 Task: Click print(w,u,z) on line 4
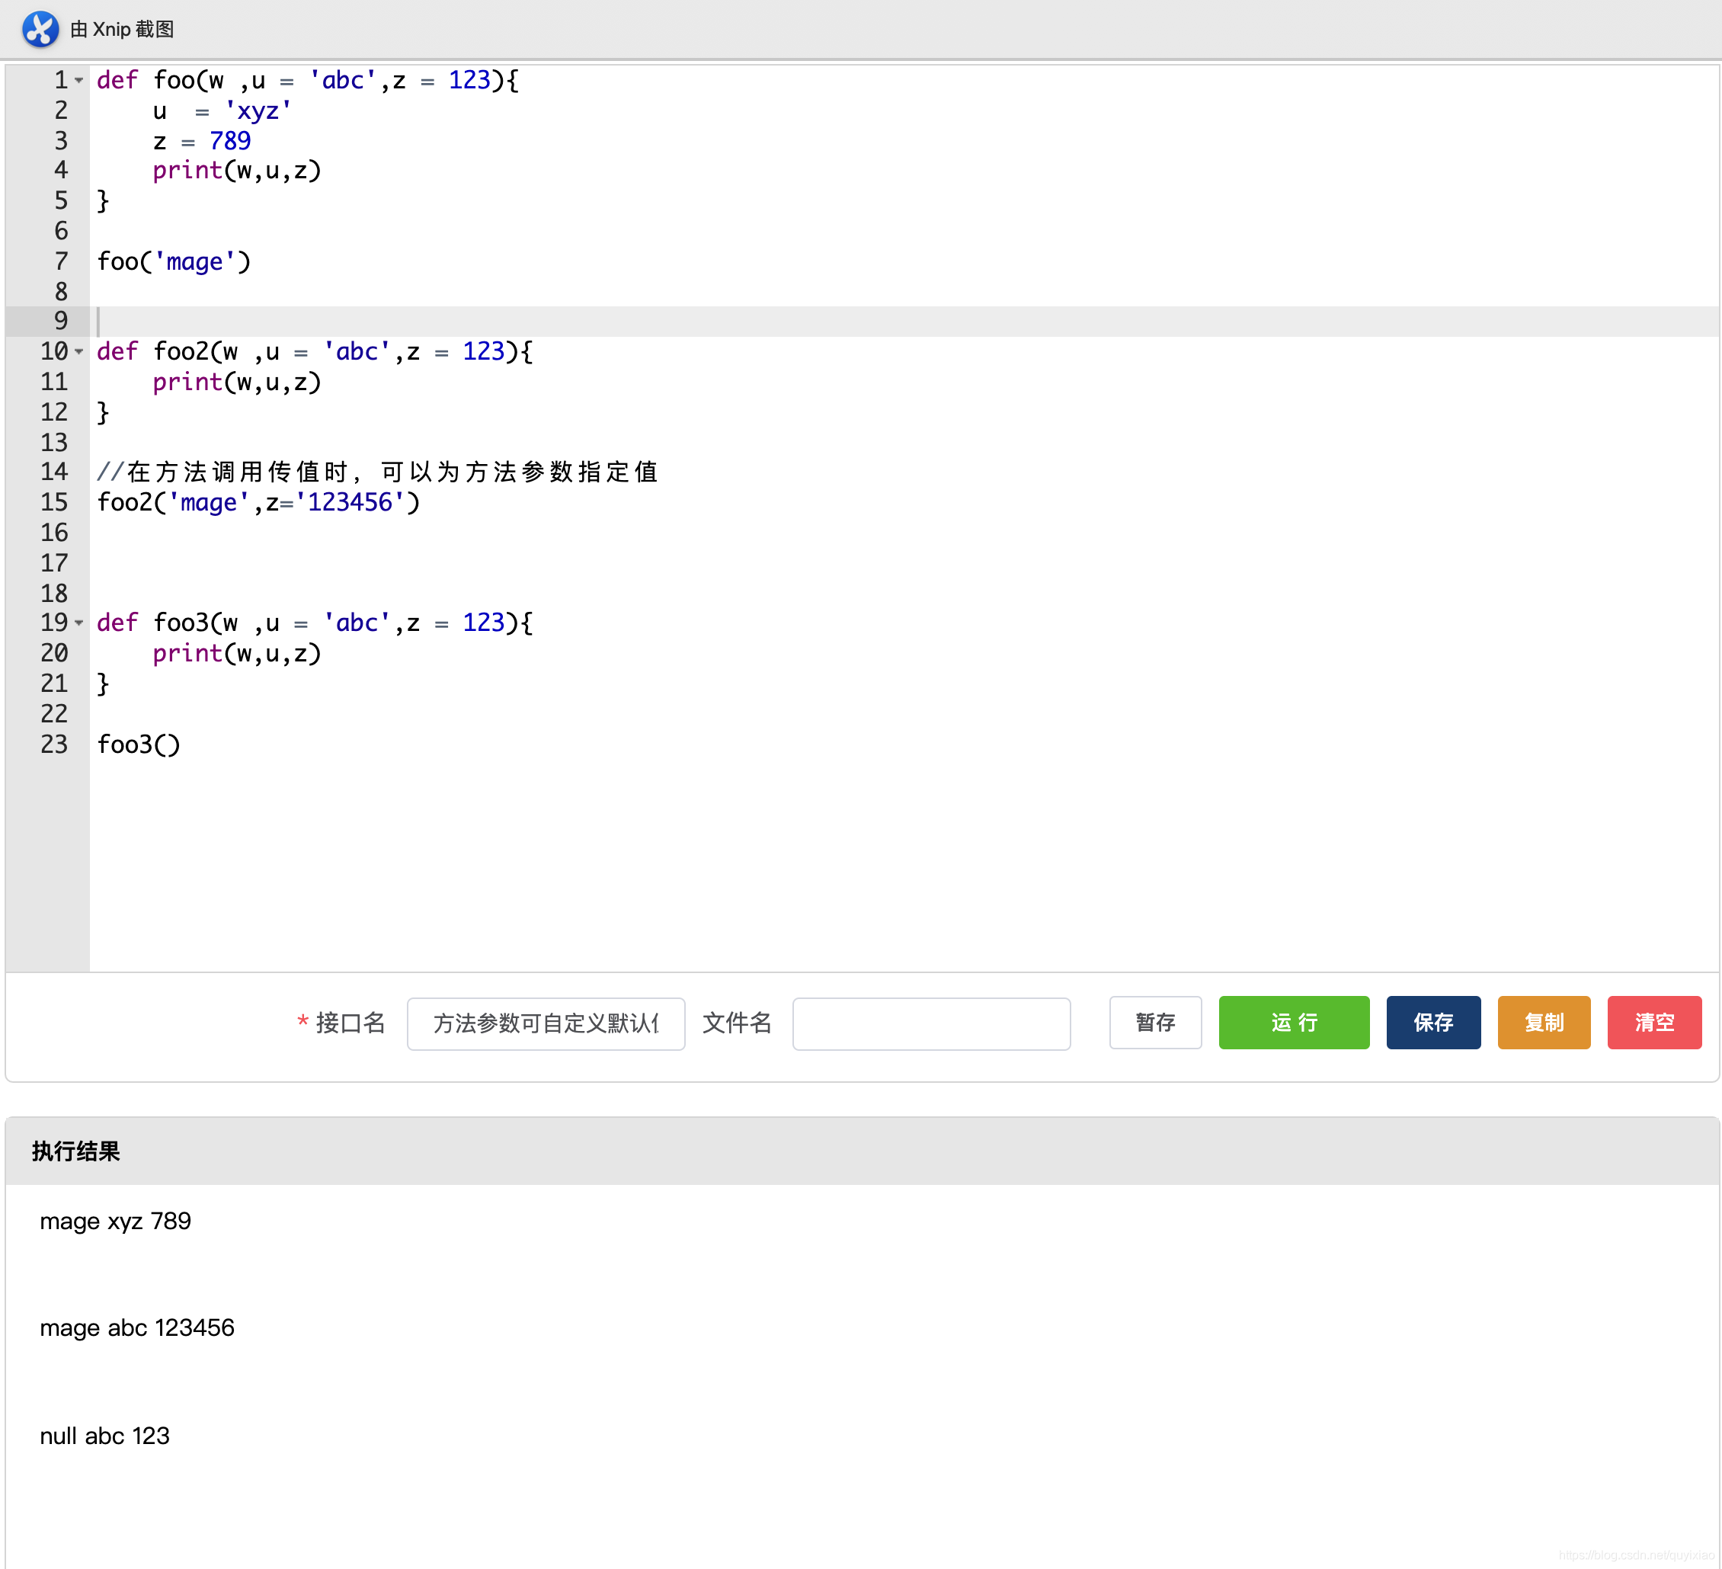pyautogui.click(x=237, y=171)
